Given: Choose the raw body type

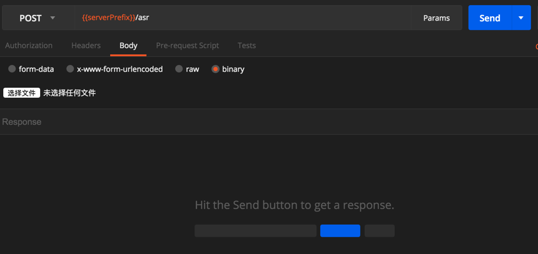Looking at the screenshot, I should 187,69.
